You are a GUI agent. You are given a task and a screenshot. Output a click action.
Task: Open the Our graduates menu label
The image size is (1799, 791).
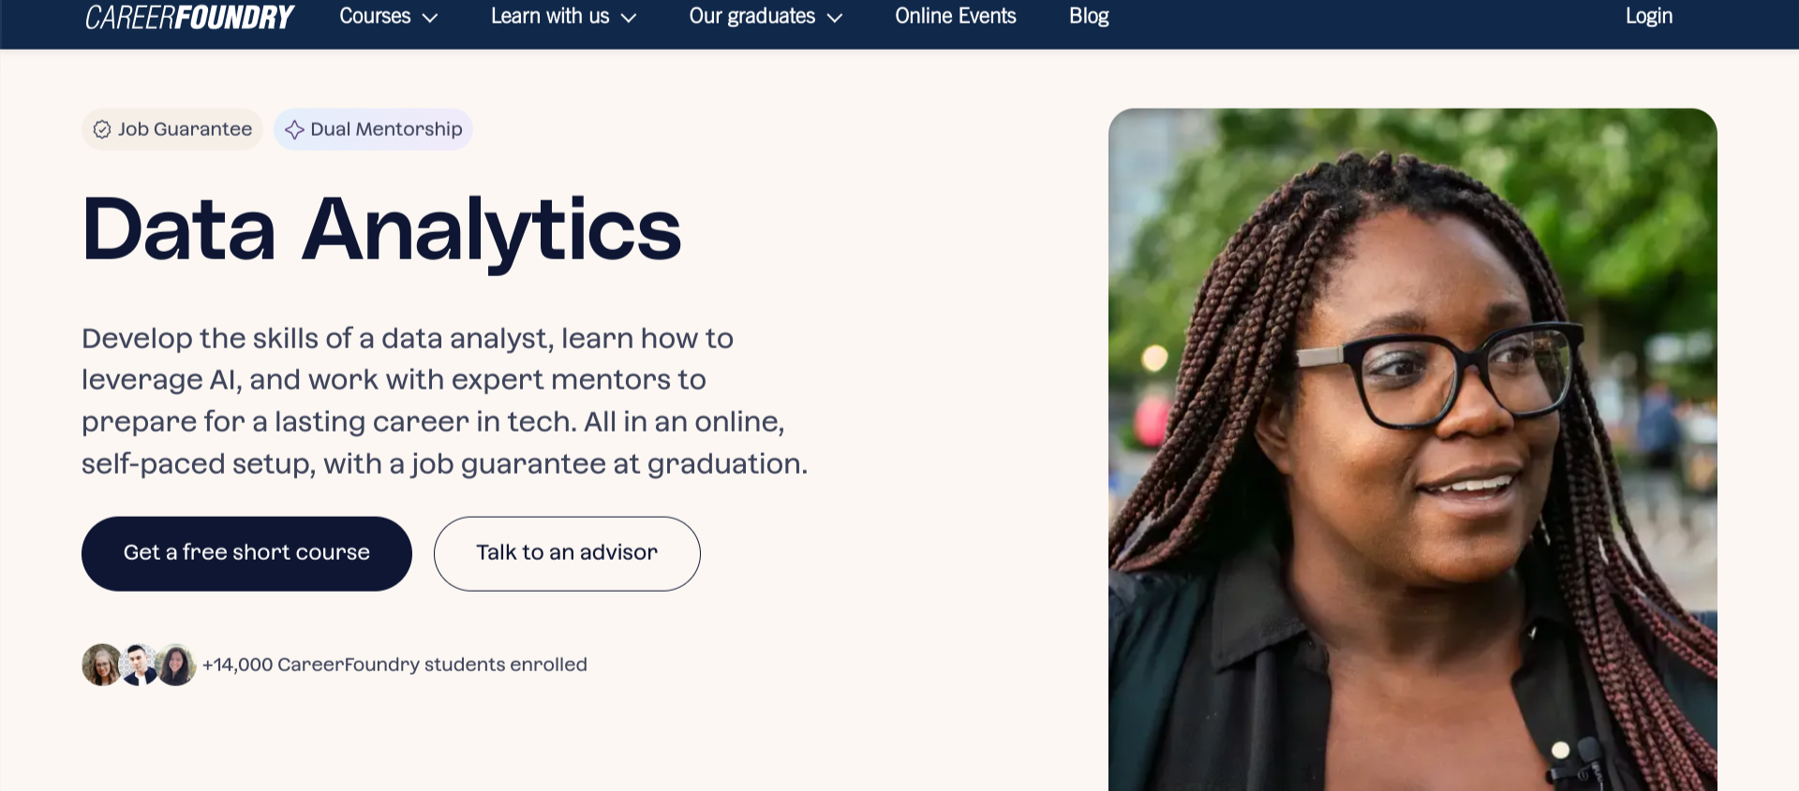coord(751,16)
